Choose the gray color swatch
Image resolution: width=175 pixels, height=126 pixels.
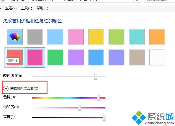tap(35, 37)
